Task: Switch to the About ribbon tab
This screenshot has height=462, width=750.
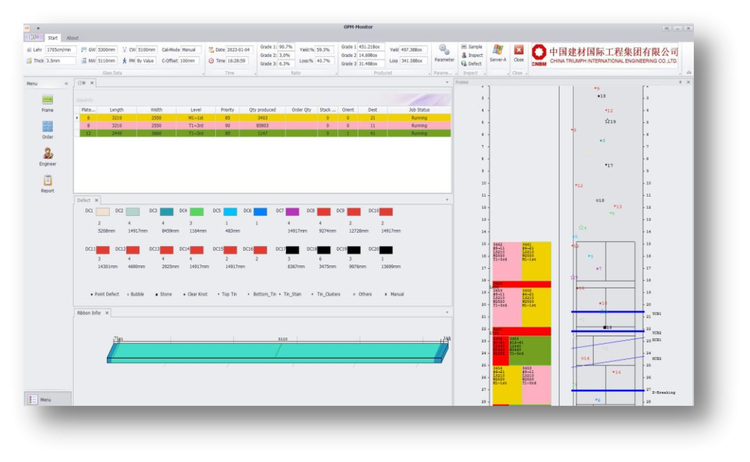Action: tap(72, 38)
